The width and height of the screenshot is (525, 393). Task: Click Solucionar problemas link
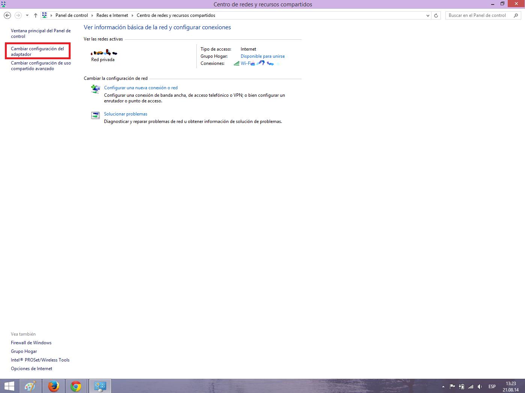point(125,114)
